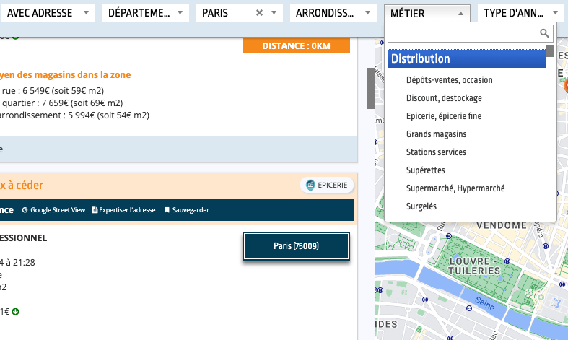This screenshot has height=340, width=568.
Task: Click the 'magasins dans la zone' orange heading
Action: 65,75
